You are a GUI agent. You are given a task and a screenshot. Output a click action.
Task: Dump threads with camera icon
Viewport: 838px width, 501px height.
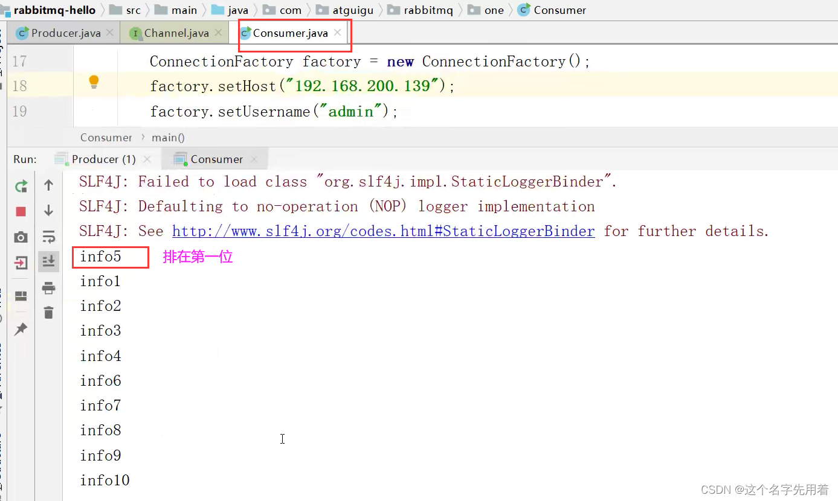[x=21, y=237]
